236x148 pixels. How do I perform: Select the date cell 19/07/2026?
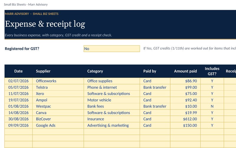coord(19,100)
